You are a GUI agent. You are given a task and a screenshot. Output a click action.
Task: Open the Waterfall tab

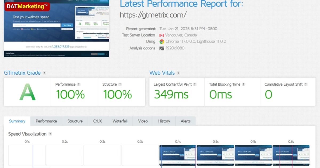coord(120,121)
